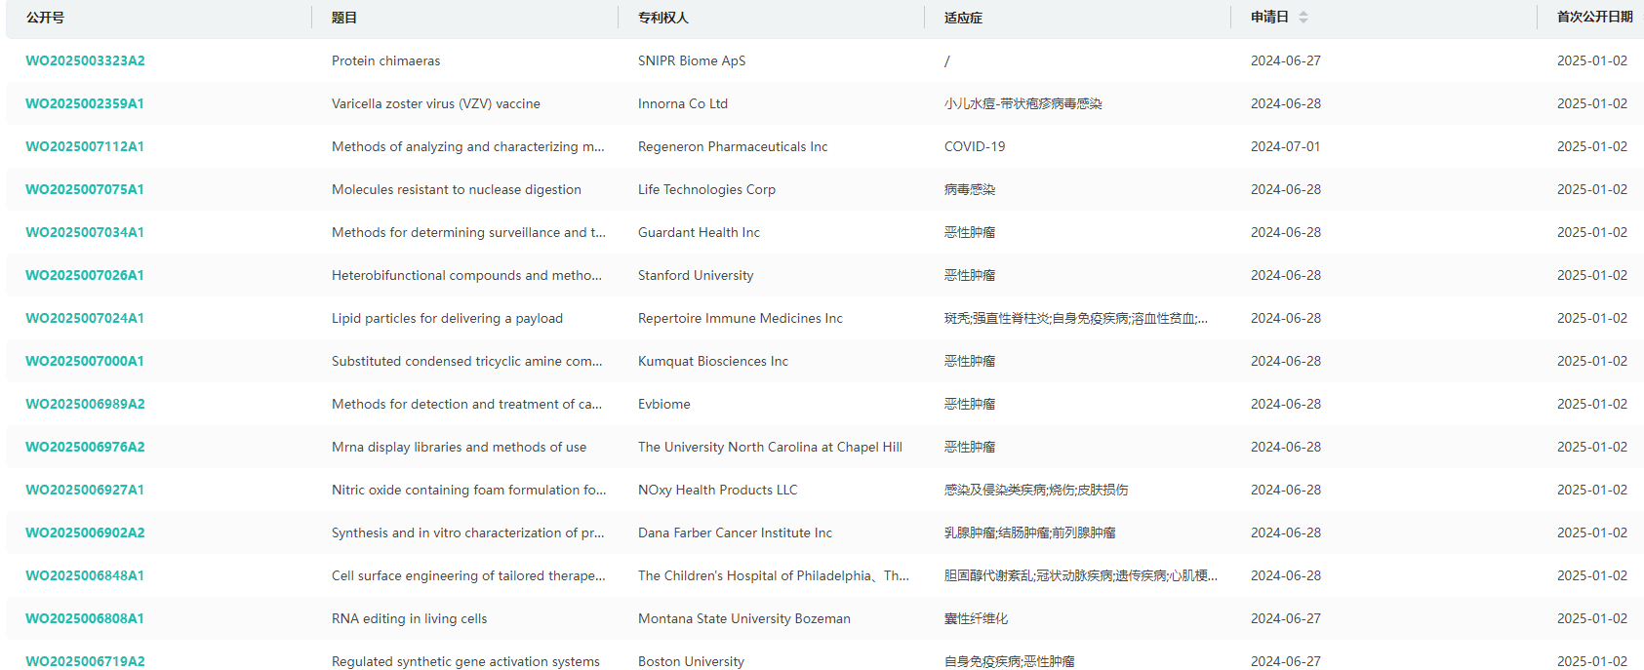The height and width of the screenshot is (670, 1644).
Task: Click first publication date in WO2025006808A1 row
Action: tap(1592, 618)
